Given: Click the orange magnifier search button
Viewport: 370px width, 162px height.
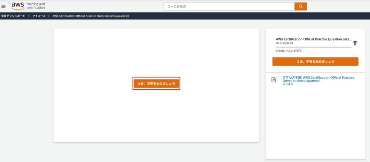Looking at the screenshot, I should tap(300, 6).
